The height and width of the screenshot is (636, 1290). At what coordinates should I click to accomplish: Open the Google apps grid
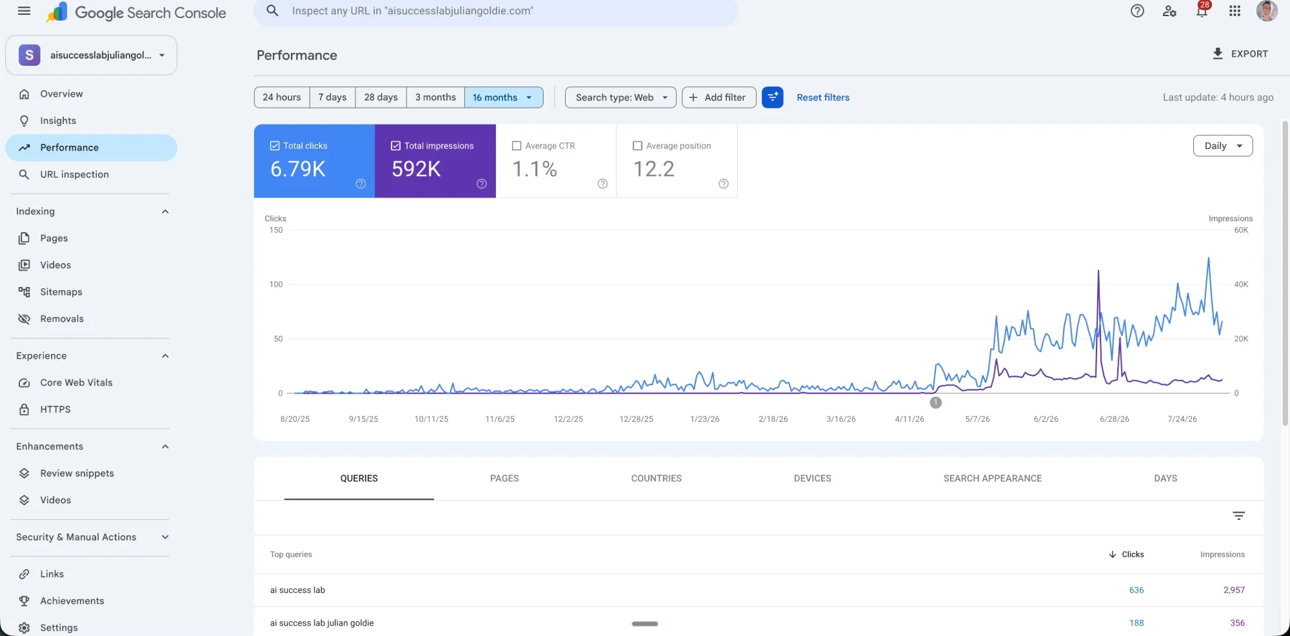coord(1235,11)
